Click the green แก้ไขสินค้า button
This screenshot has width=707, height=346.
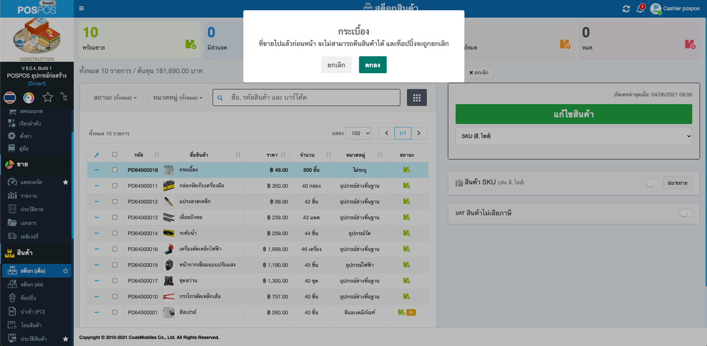(x=574, y=114)
